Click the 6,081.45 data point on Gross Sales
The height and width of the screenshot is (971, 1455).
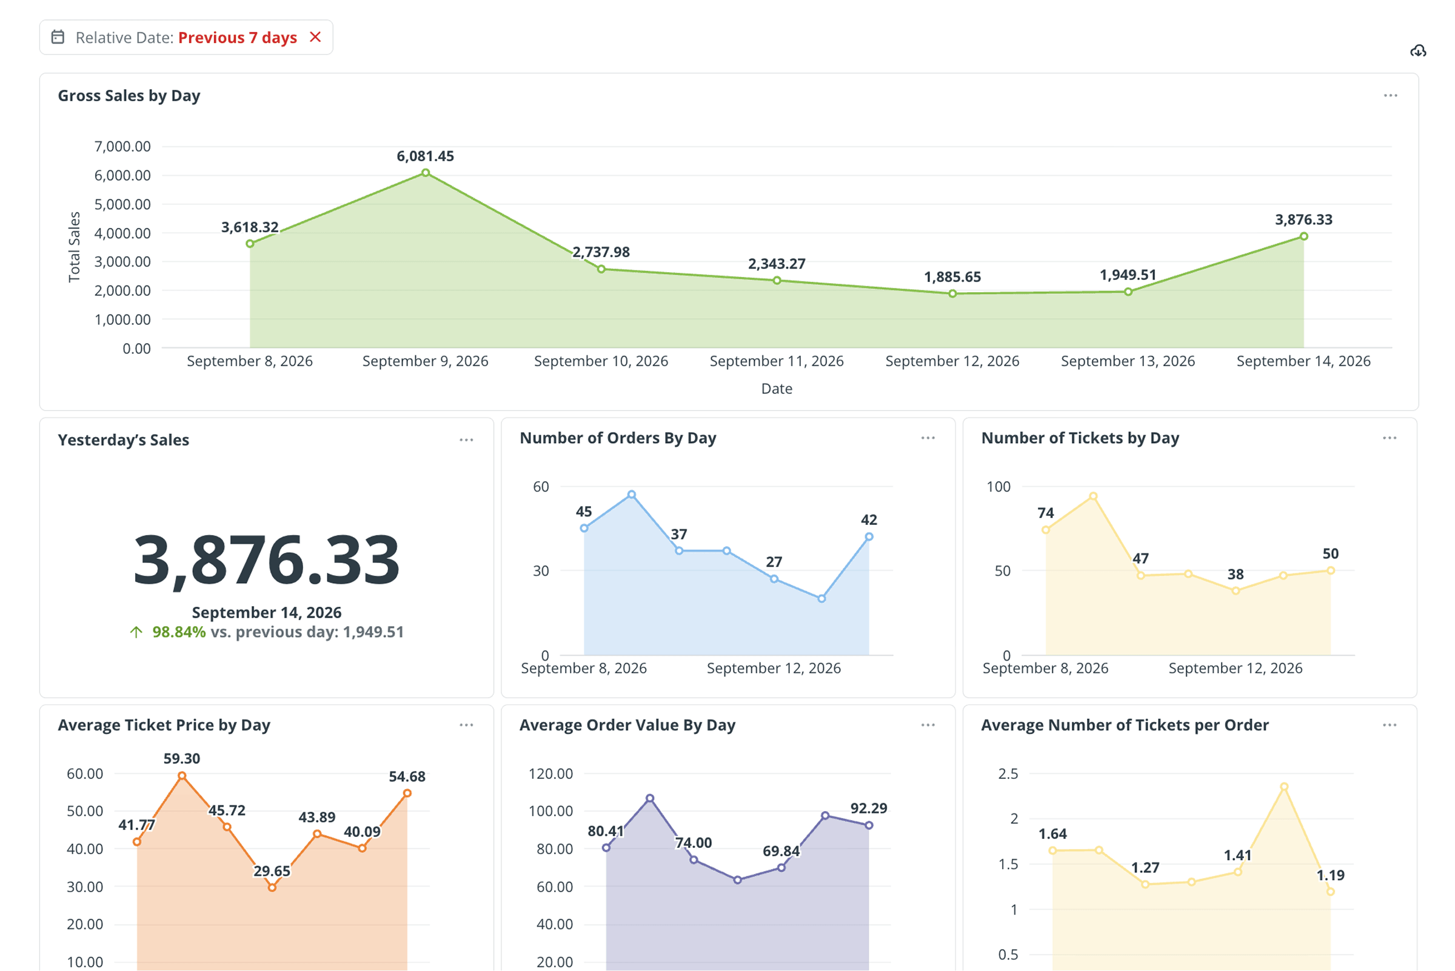[426, 173]
